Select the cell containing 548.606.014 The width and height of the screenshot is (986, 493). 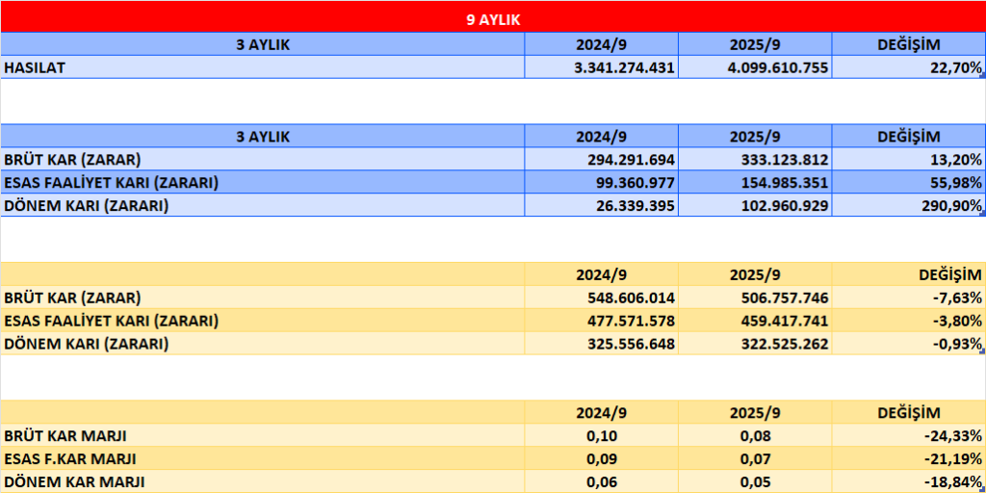tap(601, 297)
